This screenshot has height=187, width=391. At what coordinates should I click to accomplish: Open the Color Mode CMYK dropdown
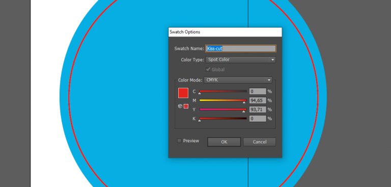click(238, 80)
